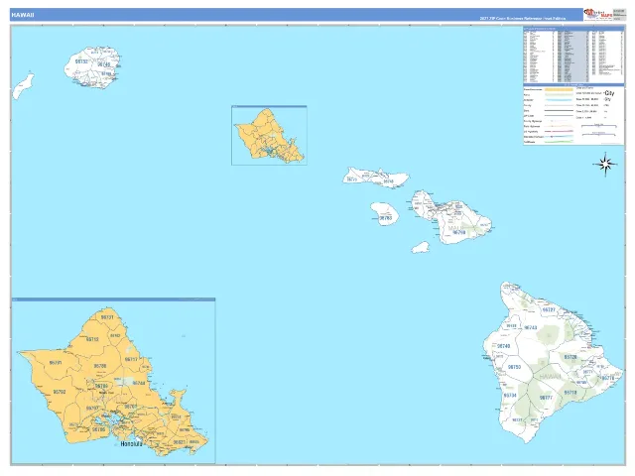Click the small Kahoolawe island south of Maui
This screenshot has width=635, height=476.
click(x=421, y=247)
